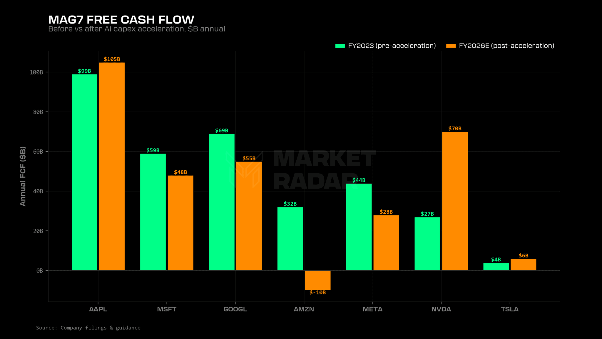Click the AAPL green FY2023 bar
This screenshot has width=602, height=339.
(x=84, y=172)
